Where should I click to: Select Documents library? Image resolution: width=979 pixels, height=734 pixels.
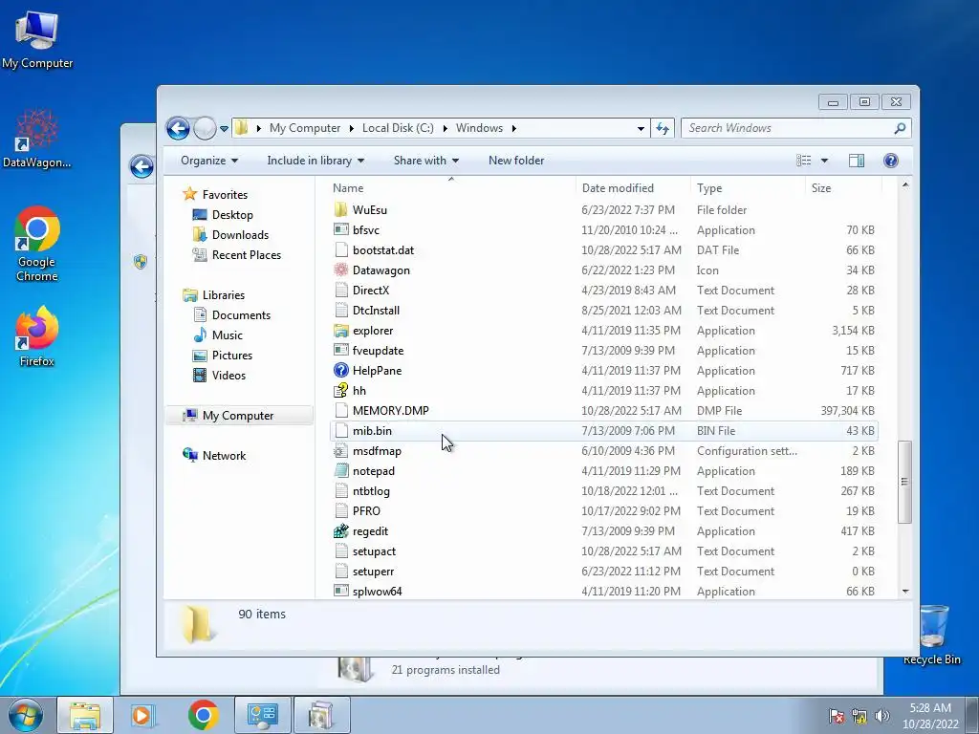[241, 315]
